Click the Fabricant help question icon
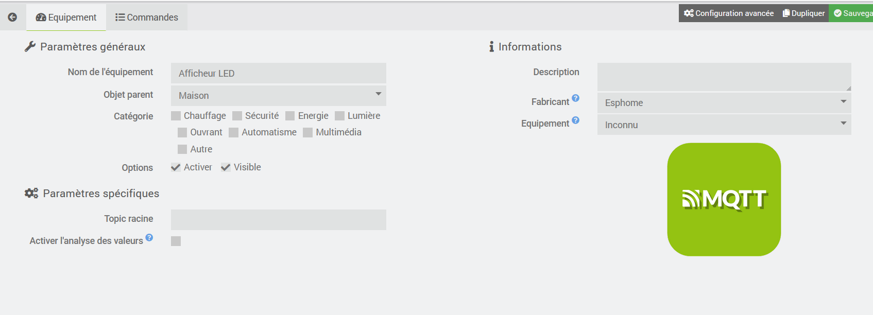The image size is (873, 315). pos(576,98)
